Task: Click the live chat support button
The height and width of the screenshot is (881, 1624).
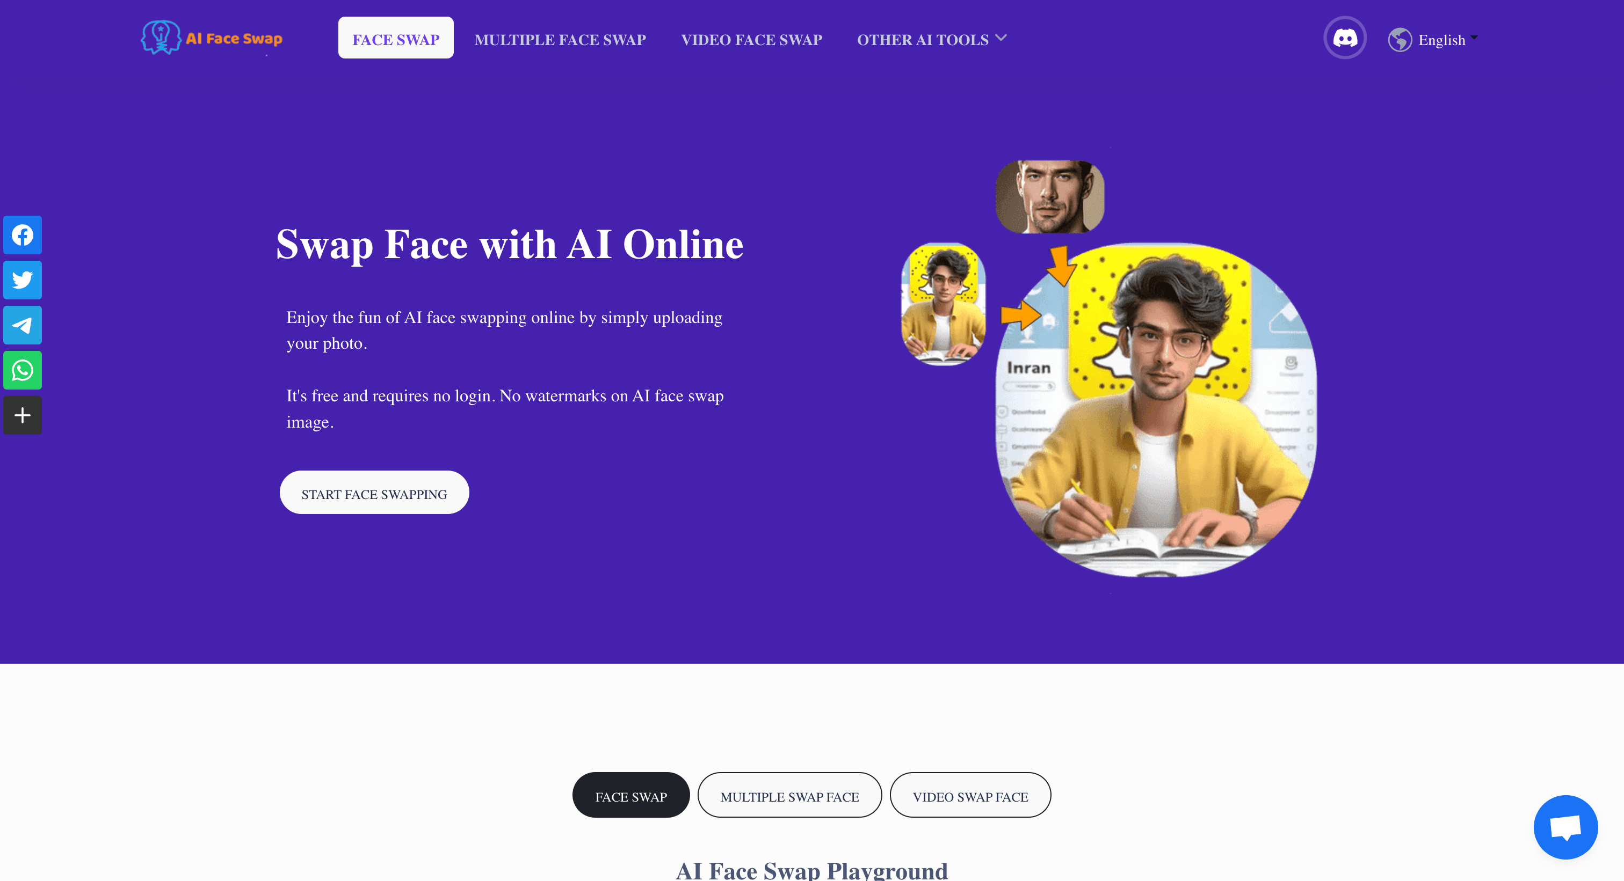Action: (x=1565, y=827)
